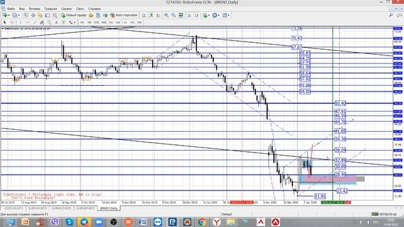
Task: Expand the New Chart dropdown arrow
Action: coord(9,15)
